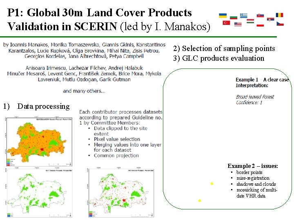The height and width of the screenshot is (220, 294).
Task: Click the lower yellow sampling point marker
Action: [x=200, y=200]
